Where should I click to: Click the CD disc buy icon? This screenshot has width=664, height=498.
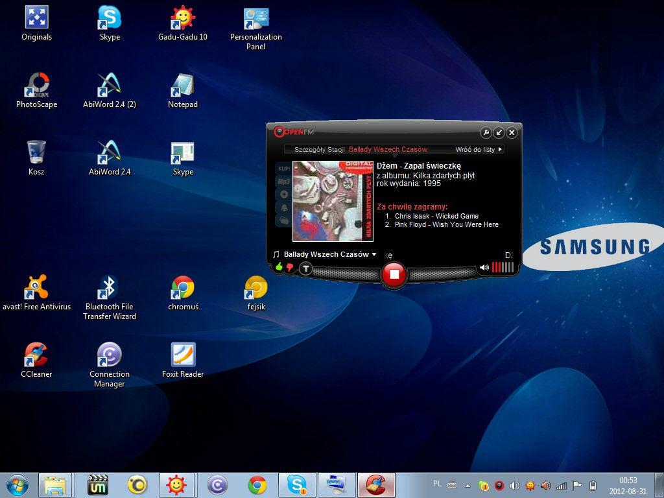[284, 195]
